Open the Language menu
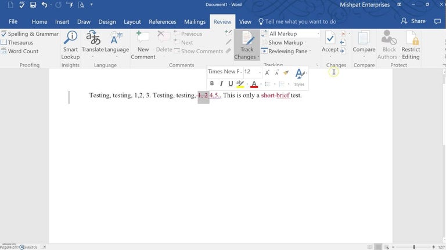 tap(117, 44)
